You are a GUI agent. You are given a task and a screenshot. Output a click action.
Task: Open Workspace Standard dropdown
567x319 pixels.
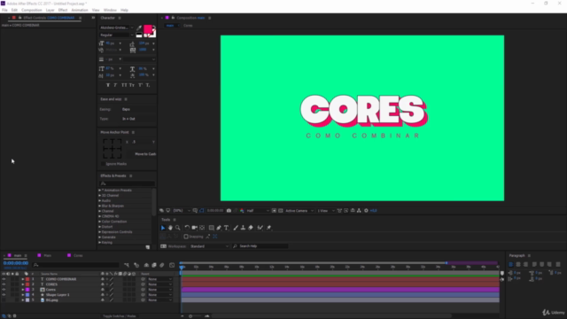click(209, 246)
